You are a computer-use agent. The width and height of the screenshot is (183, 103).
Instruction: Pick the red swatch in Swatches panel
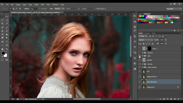(138, 16)
